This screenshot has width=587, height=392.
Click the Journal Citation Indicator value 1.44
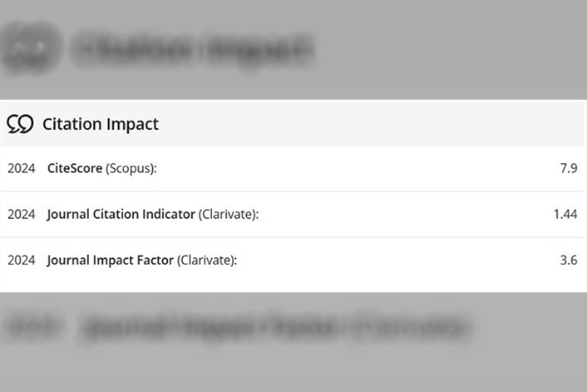(x=565, y=214)
